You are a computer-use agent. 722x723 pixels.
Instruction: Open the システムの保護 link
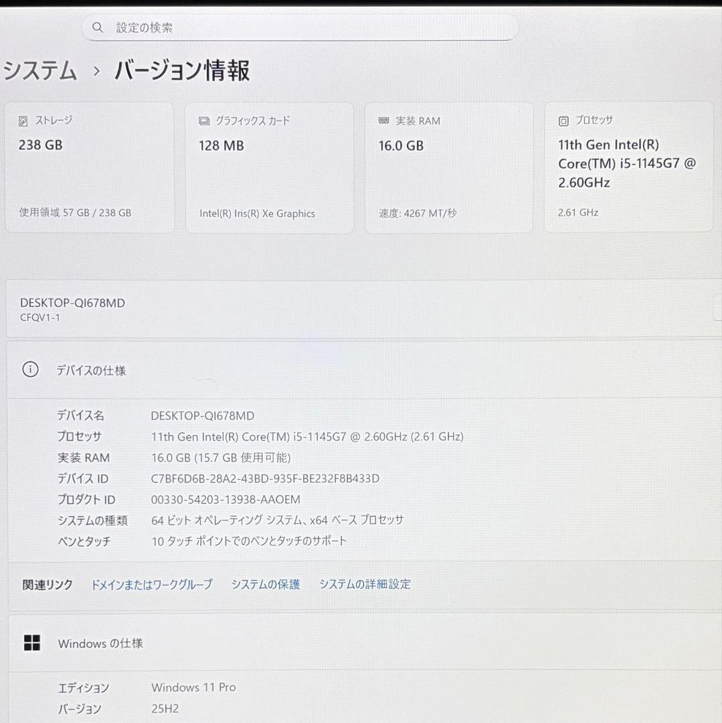[265, 584]
